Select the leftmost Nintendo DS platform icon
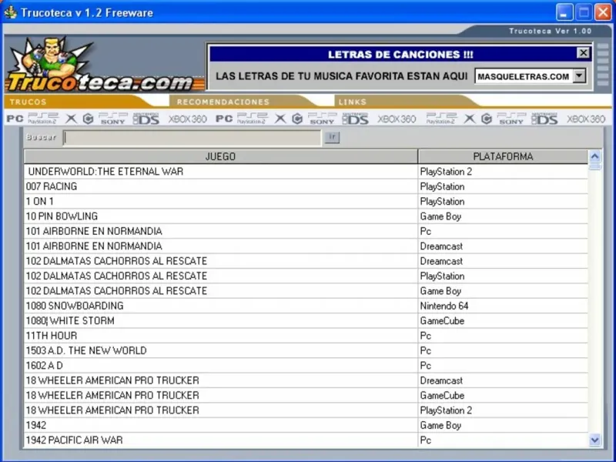The width and height of the screenshot is (616, 462). point(146,119)
